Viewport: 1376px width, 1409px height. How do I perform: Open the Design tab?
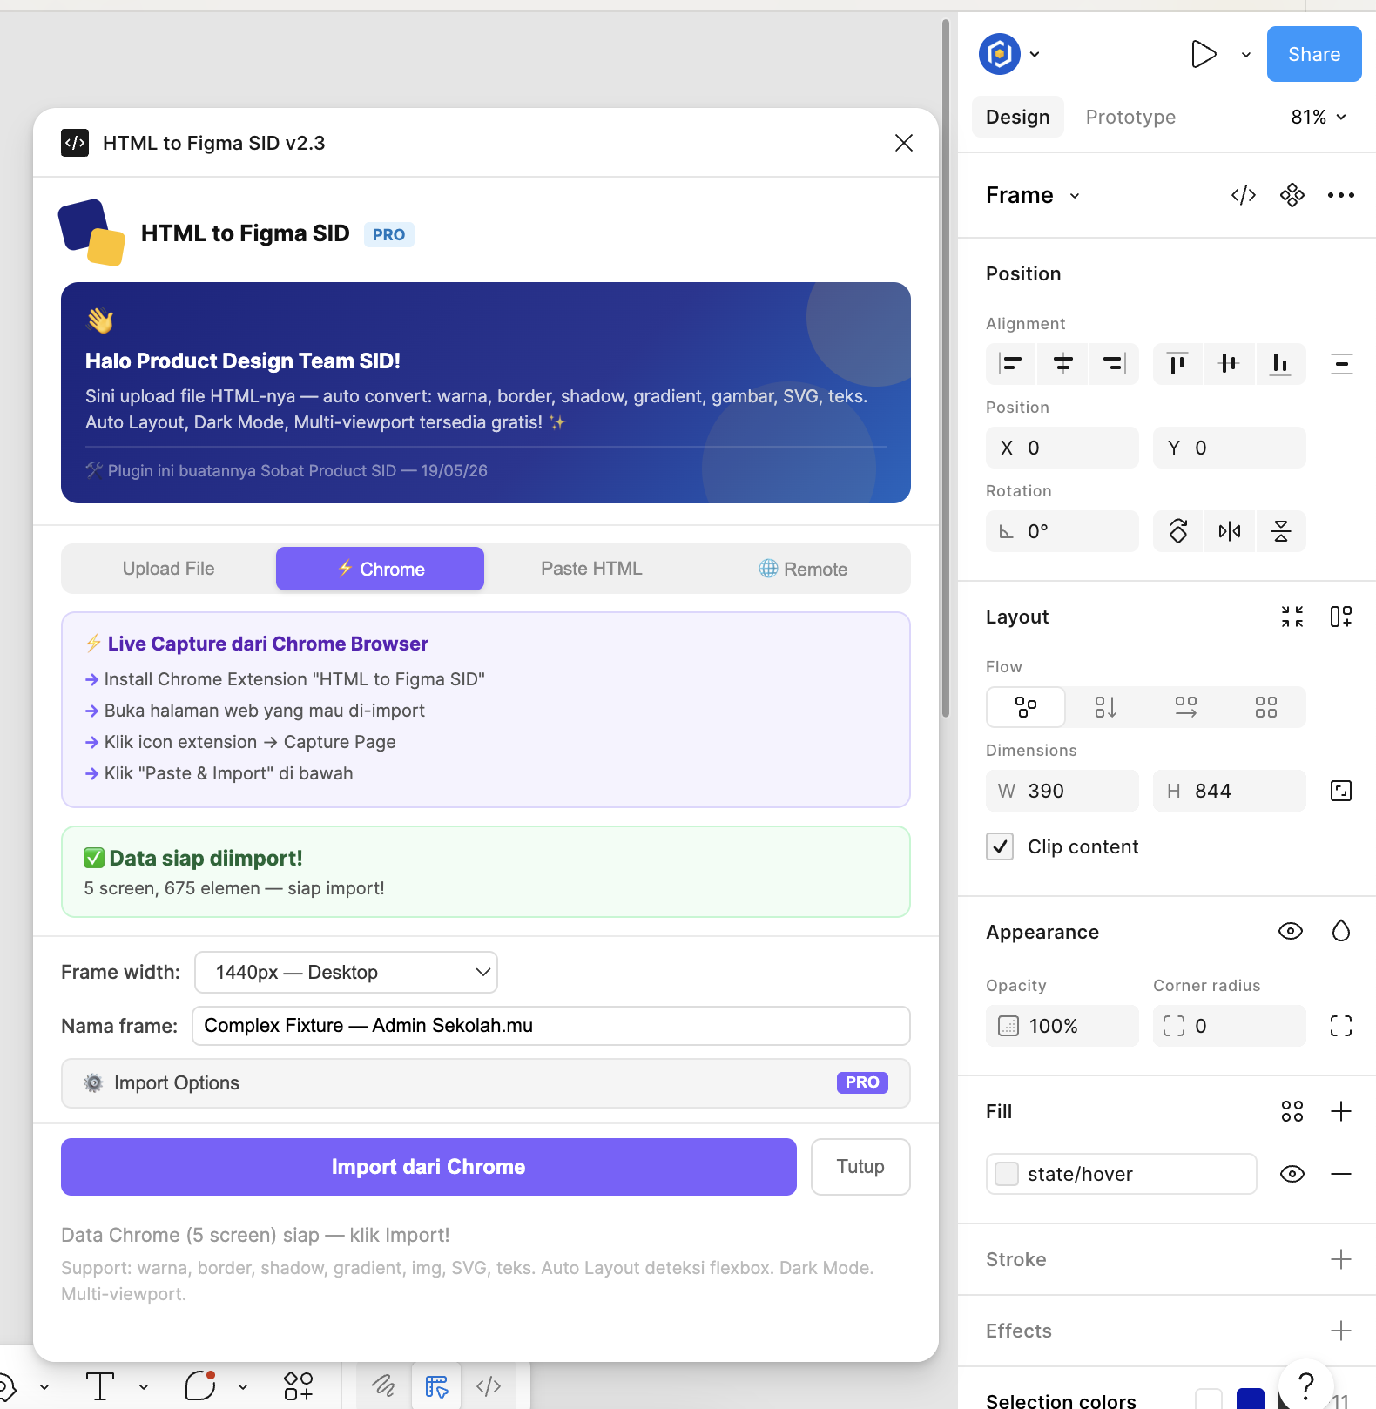1017,117
